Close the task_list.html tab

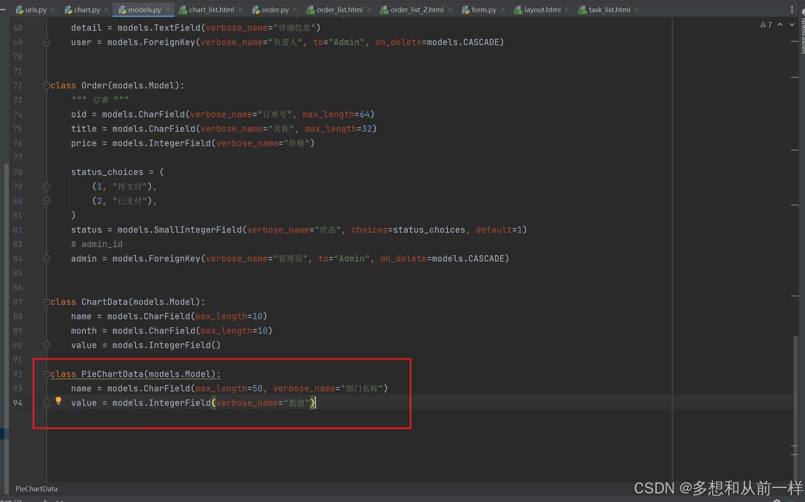tap(637, 10)
